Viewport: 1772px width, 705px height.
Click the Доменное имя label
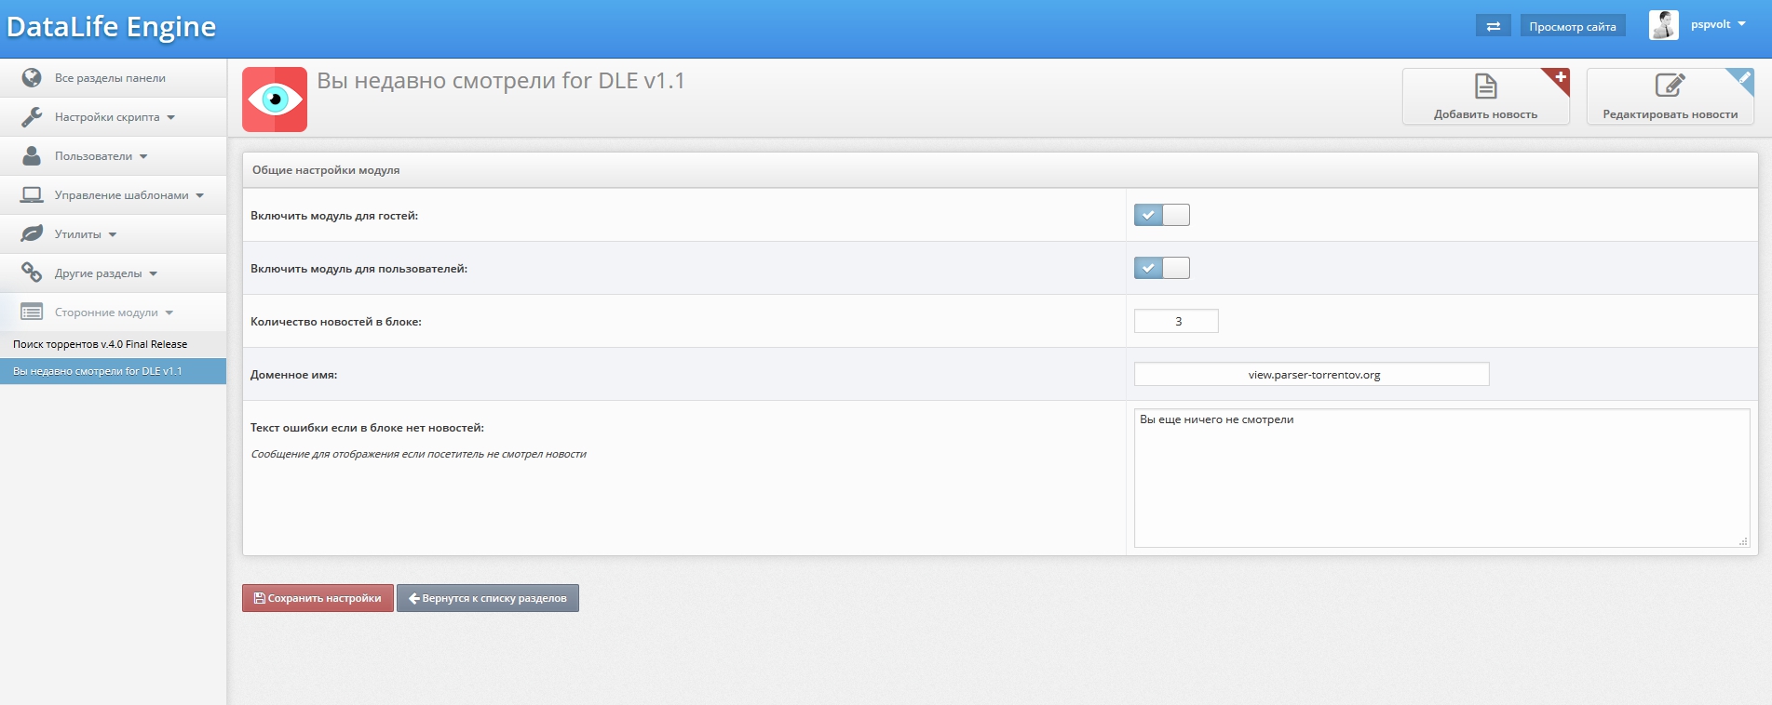[293, 375]
